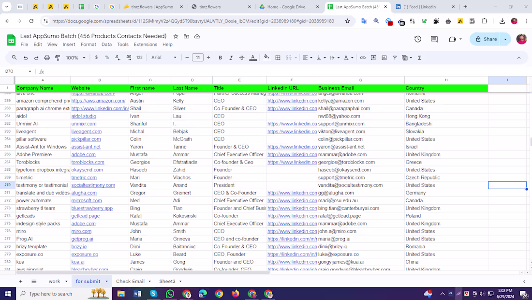Viewport: 532px width, 300px height.
Task: Click the cloud document status icon
Action: [197, 36]
